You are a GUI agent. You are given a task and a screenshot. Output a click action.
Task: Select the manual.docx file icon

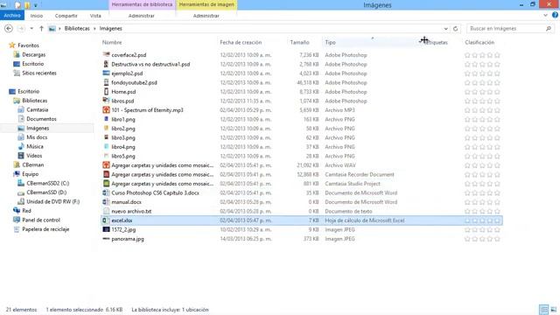106,202
